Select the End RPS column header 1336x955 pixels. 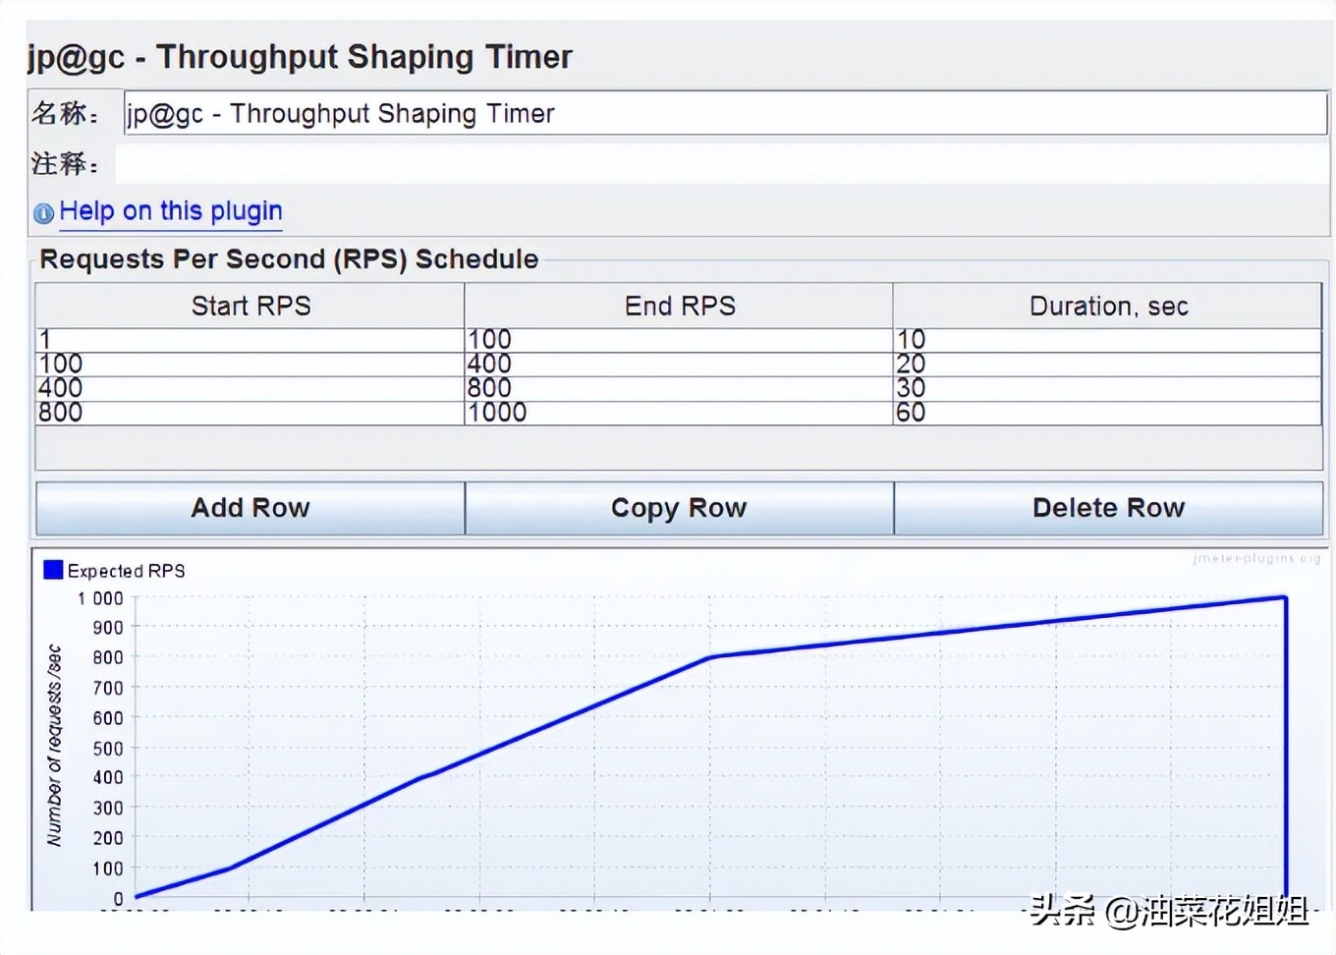[679, 306]
